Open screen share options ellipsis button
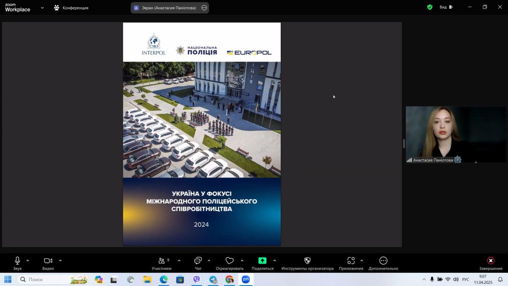 coord(204,8)
